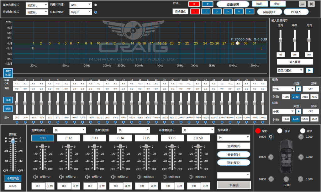321x192 pixels.
Task: Select 英寸 delay unit radio button
Action: [303, 131]
